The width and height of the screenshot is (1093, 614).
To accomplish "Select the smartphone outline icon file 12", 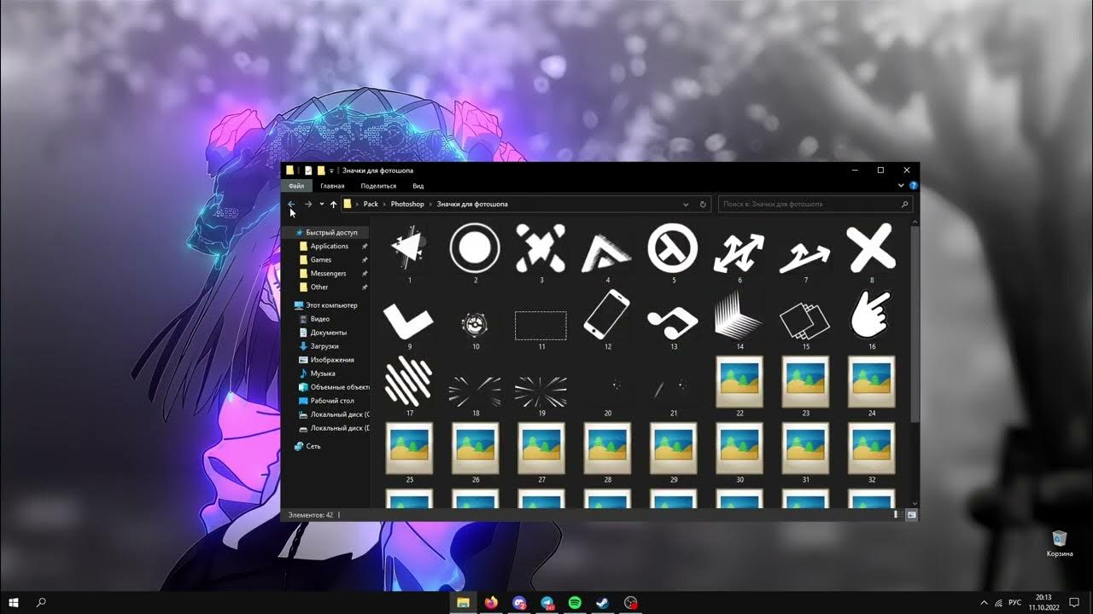I will tap(608, 315).
